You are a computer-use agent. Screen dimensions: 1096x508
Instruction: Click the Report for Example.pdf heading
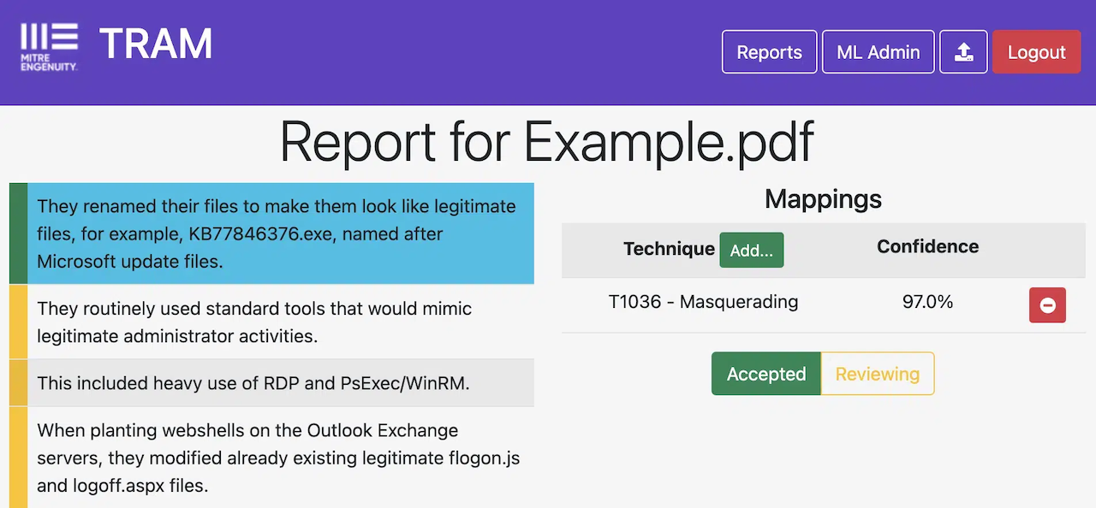[547, 142]
